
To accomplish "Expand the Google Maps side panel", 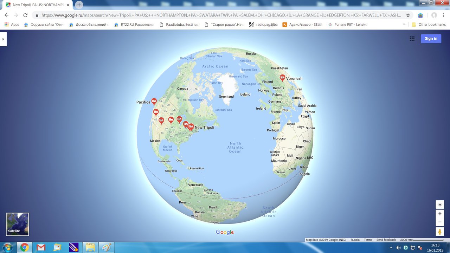I will pos(4,39).
